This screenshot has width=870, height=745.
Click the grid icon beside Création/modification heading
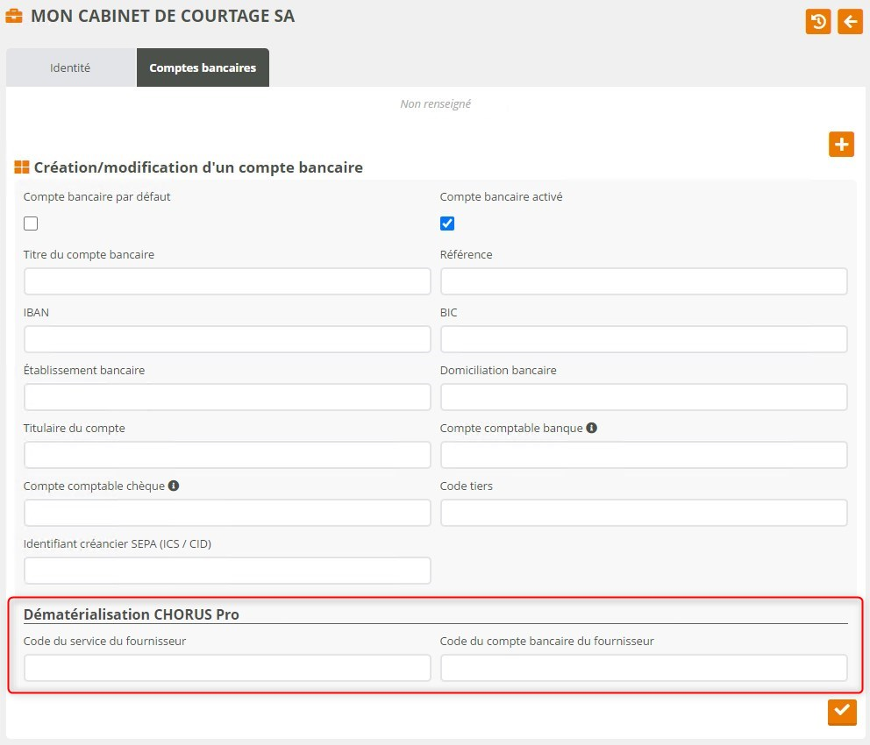point(22,167)
